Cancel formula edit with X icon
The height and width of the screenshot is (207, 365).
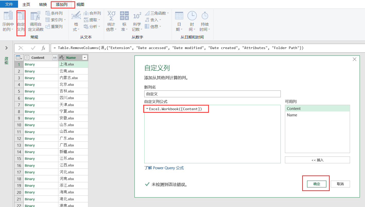[21, 48]
